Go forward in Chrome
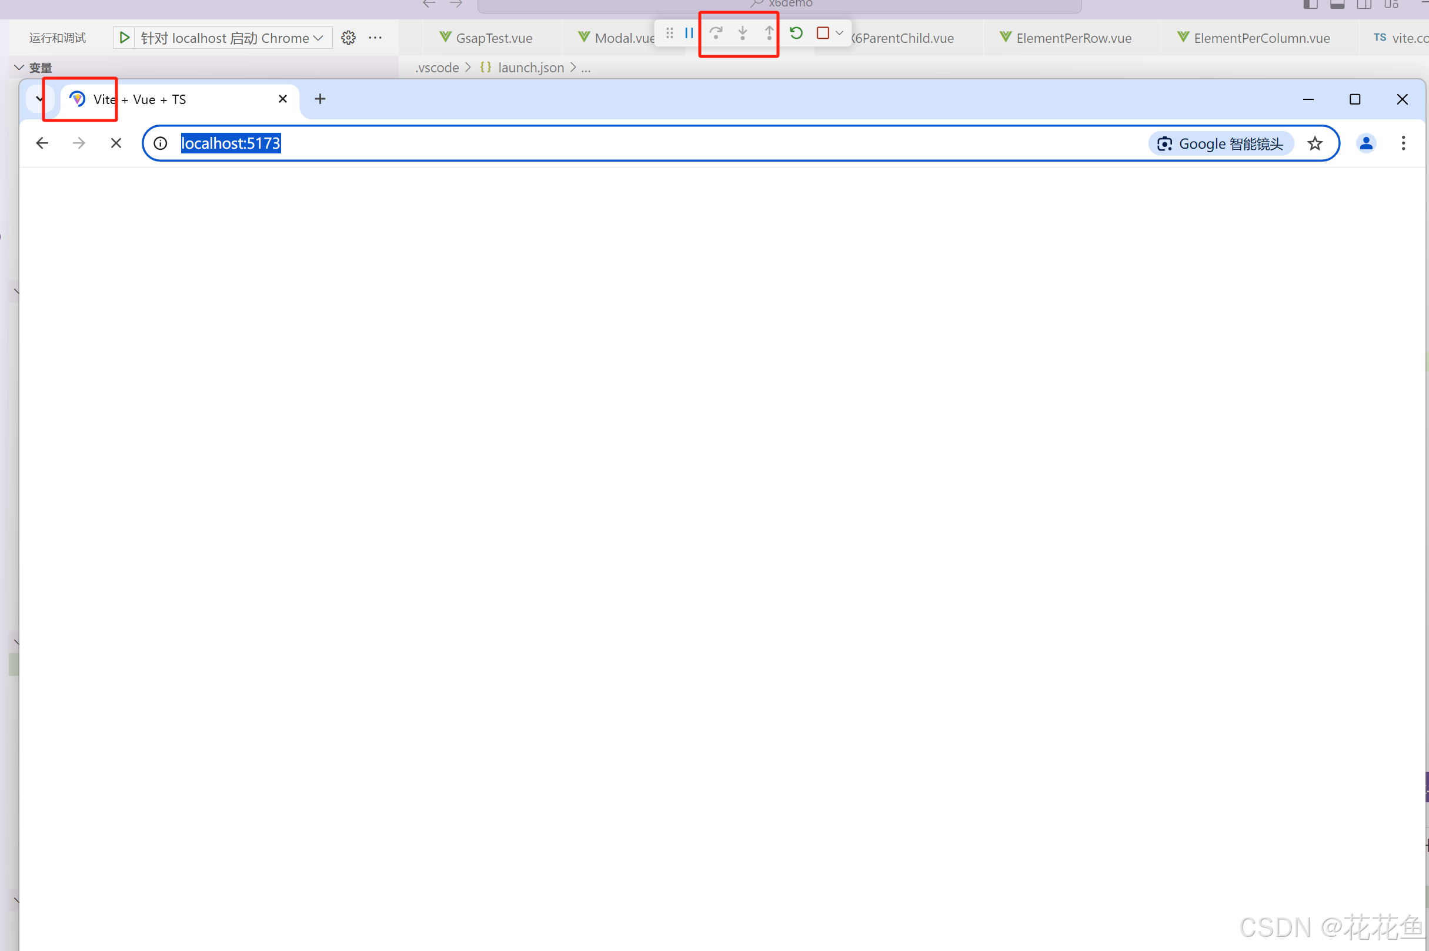This screenshot has width=1429, height=951. (x=79, y=143)
